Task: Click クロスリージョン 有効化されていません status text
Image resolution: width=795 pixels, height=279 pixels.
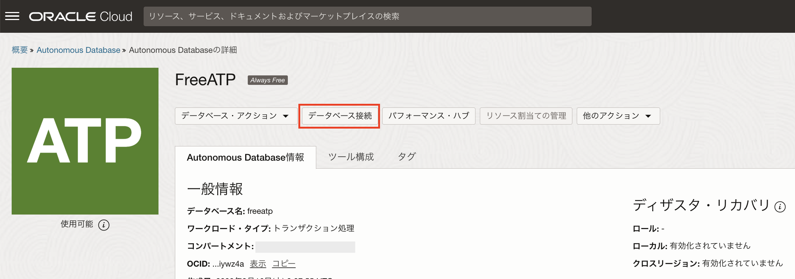Action: [x=743, y=263]
